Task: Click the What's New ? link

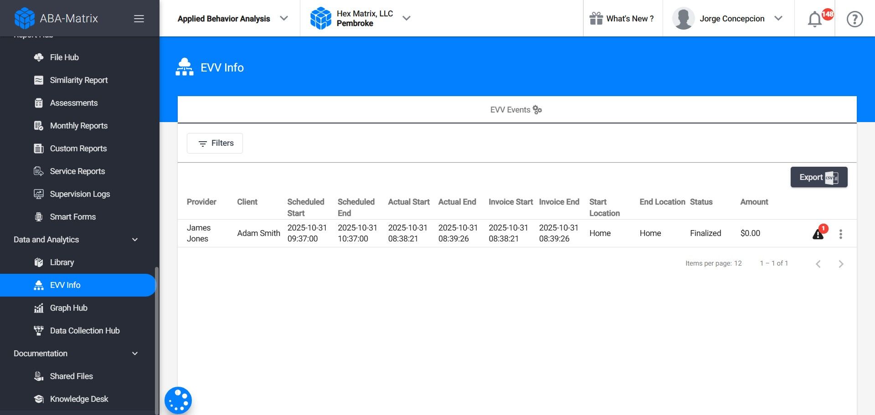Action: [x=630, y=19]
